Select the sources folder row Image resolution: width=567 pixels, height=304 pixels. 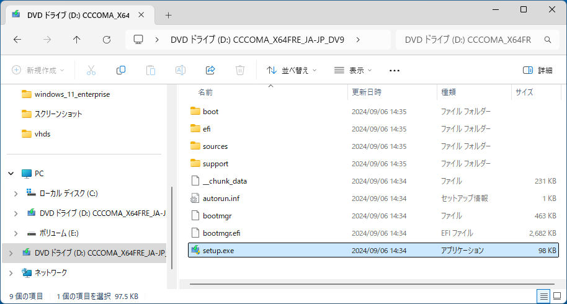click(373, 146)
